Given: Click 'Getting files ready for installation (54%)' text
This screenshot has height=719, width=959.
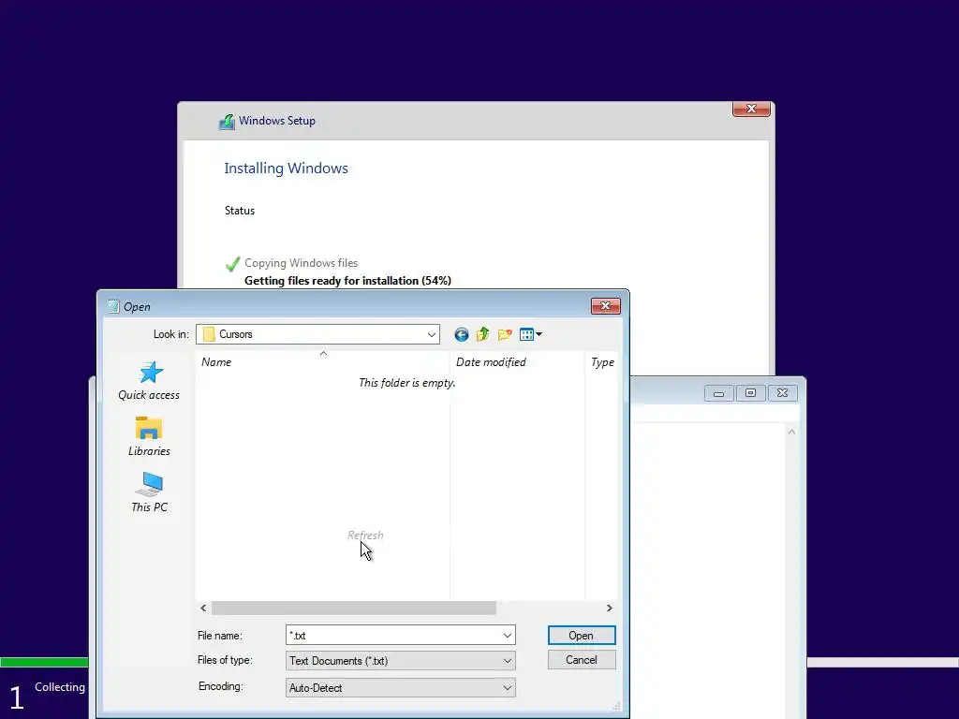Looking at the screenshot, I should (348, 281).
